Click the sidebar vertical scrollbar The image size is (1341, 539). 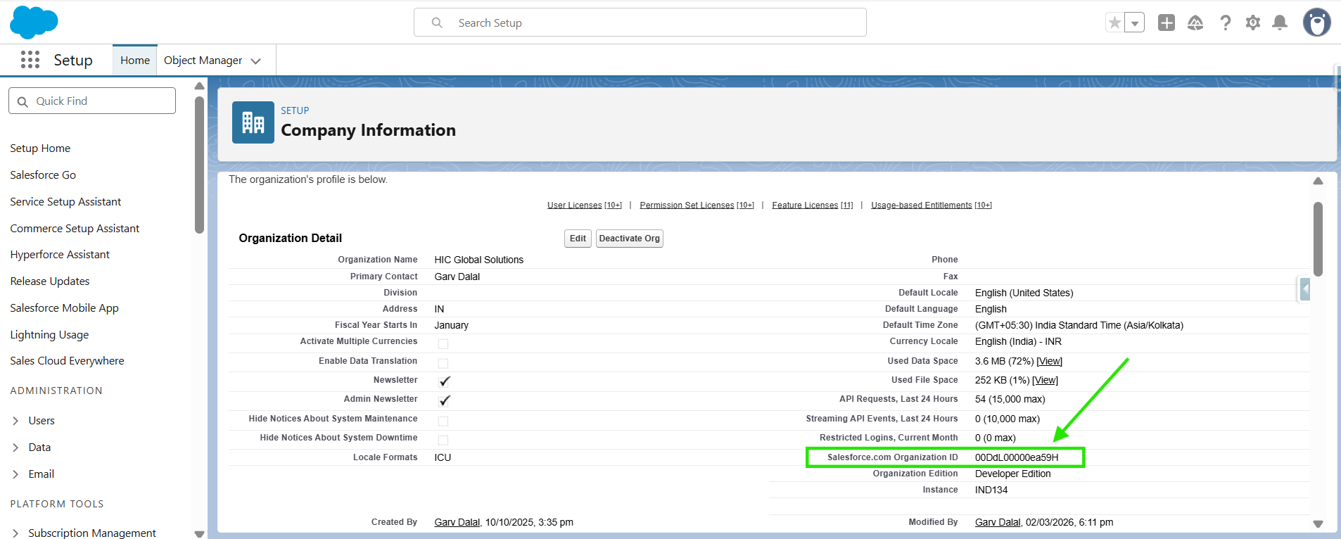coord(199,165)
